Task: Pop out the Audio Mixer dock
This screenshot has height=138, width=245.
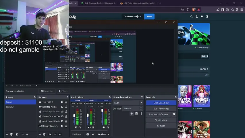Action: click(109, 97)
